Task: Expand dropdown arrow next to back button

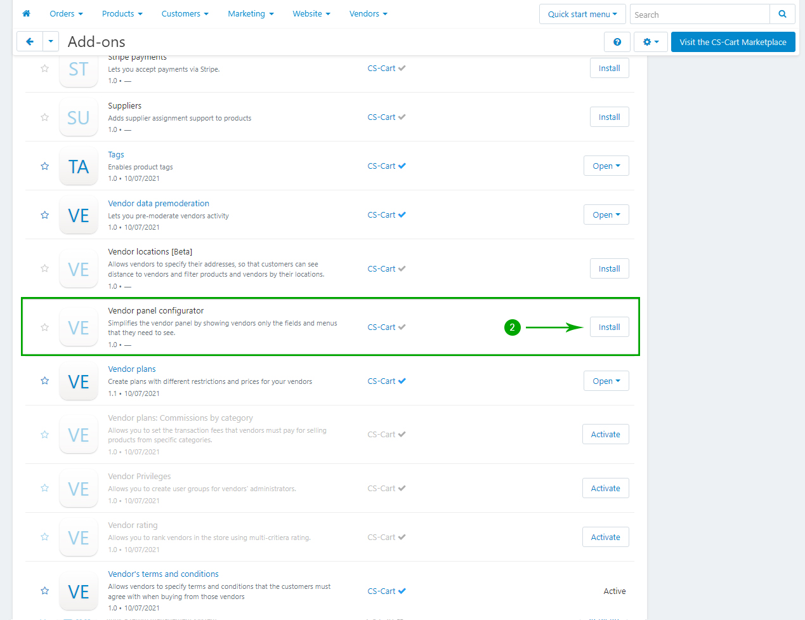Action: 51,42
